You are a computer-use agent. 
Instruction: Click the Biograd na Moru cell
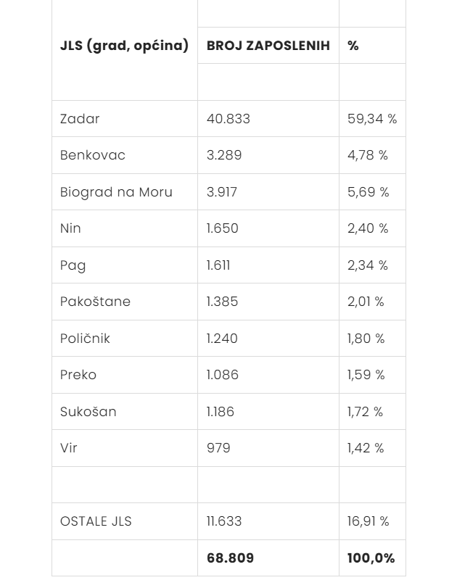pyautogui.click(x=116, y=192)
